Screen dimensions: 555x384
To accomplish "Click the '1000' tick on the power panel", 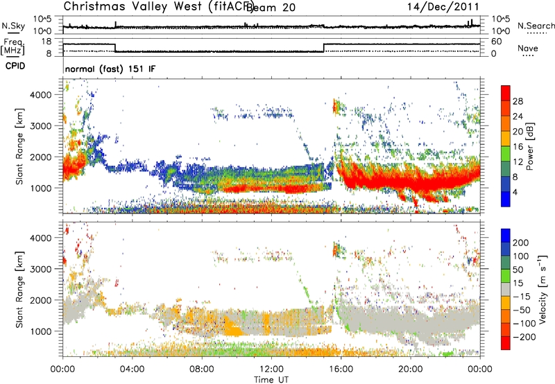I will tap(40, 188).
